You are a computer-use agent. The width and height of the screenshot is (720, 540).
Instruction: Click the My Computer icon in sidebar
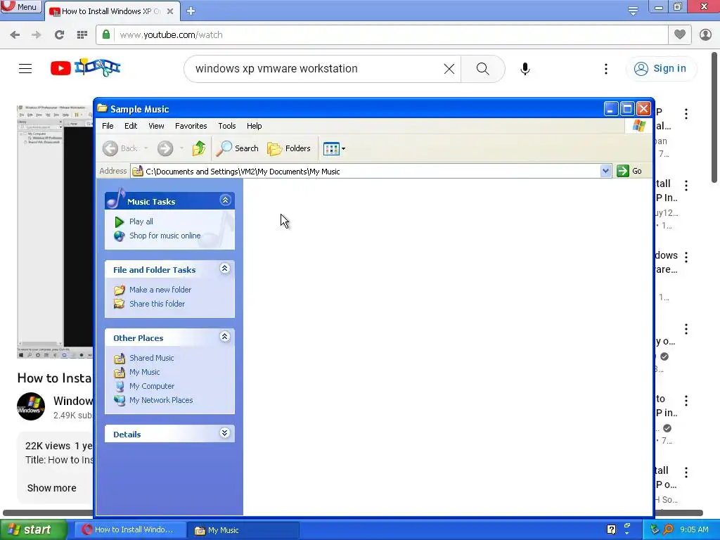(120, 386)
